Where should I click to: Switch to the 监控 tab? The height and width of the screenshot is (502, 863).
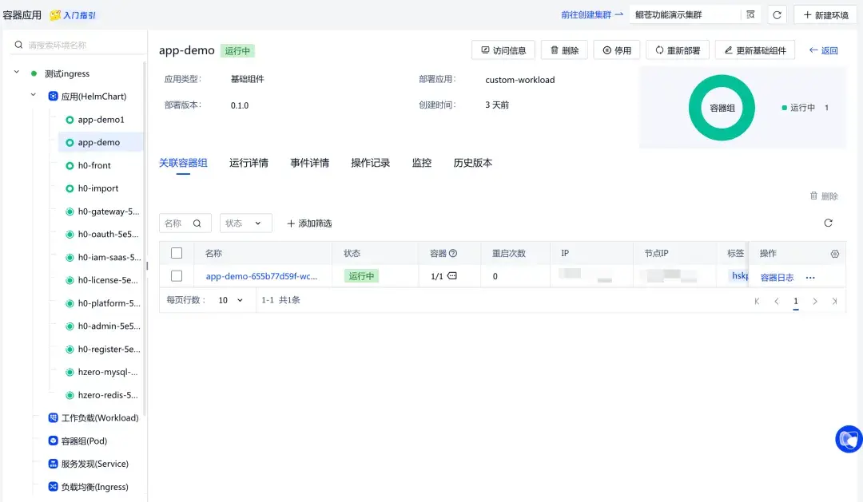(422, 163)
